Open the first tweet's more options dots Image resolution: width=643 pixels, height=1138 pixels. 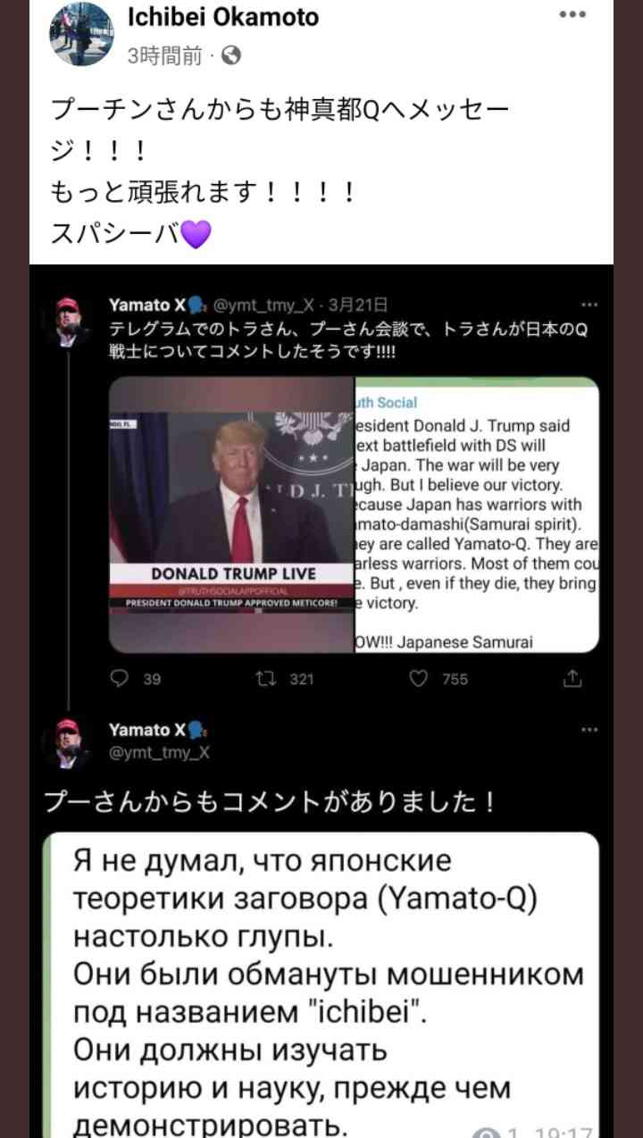pos(589,305)
